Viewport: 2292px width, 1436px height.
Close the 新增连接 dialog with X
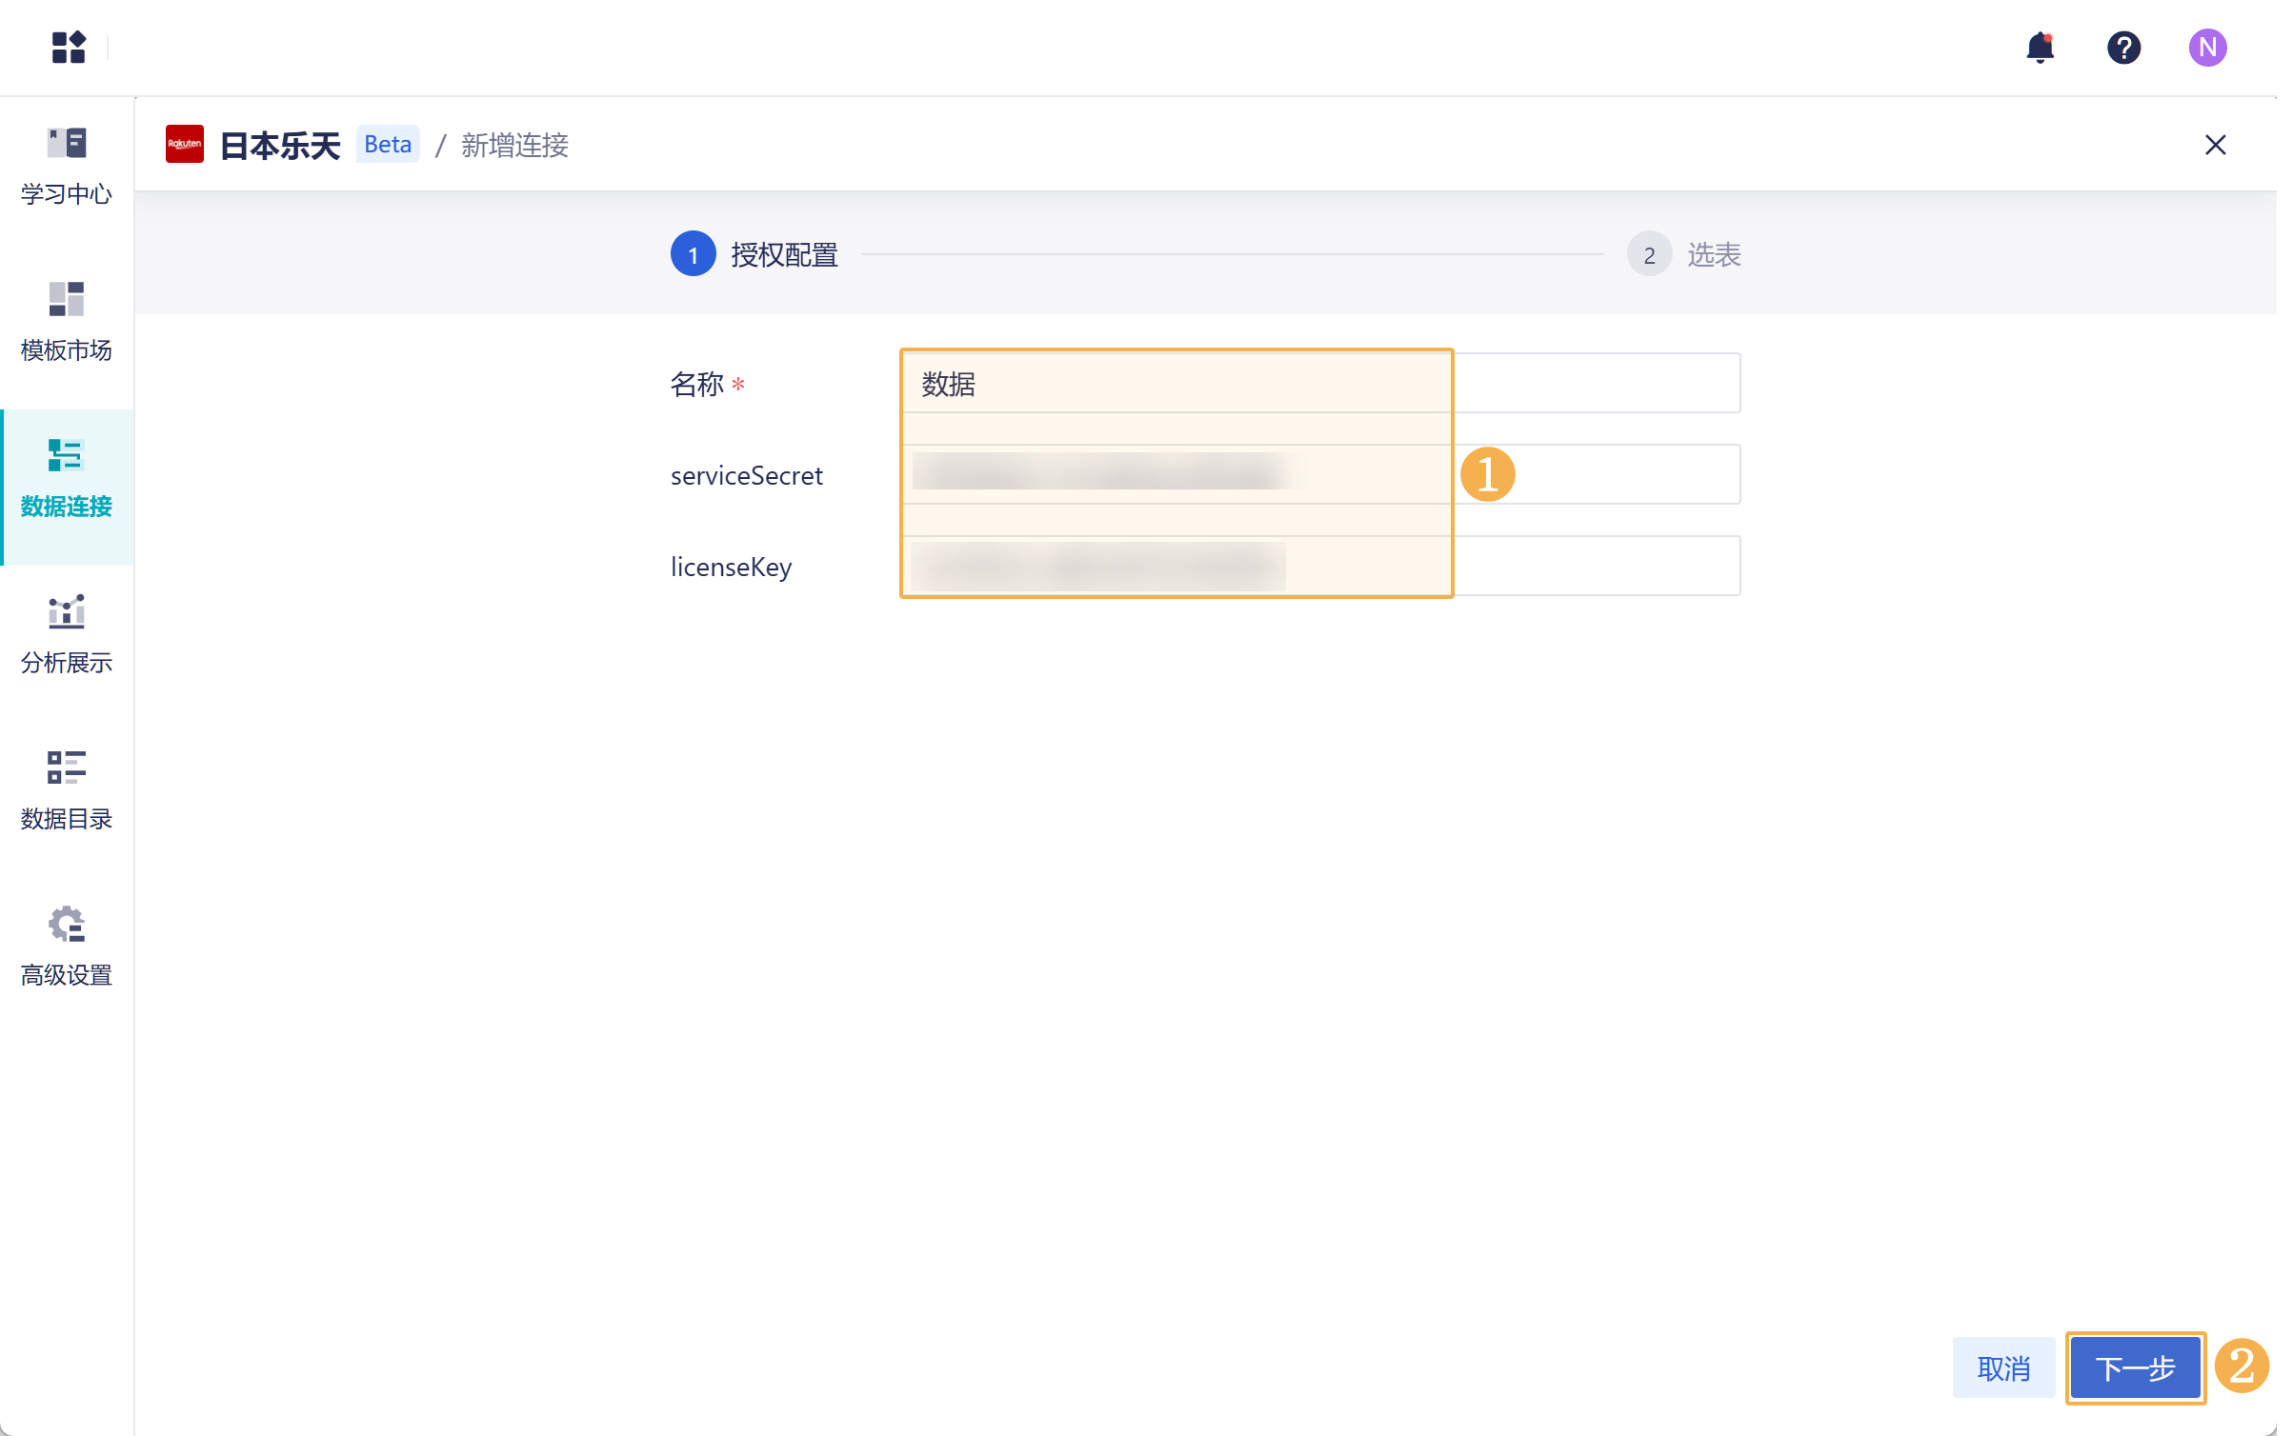pos(2216,145)
